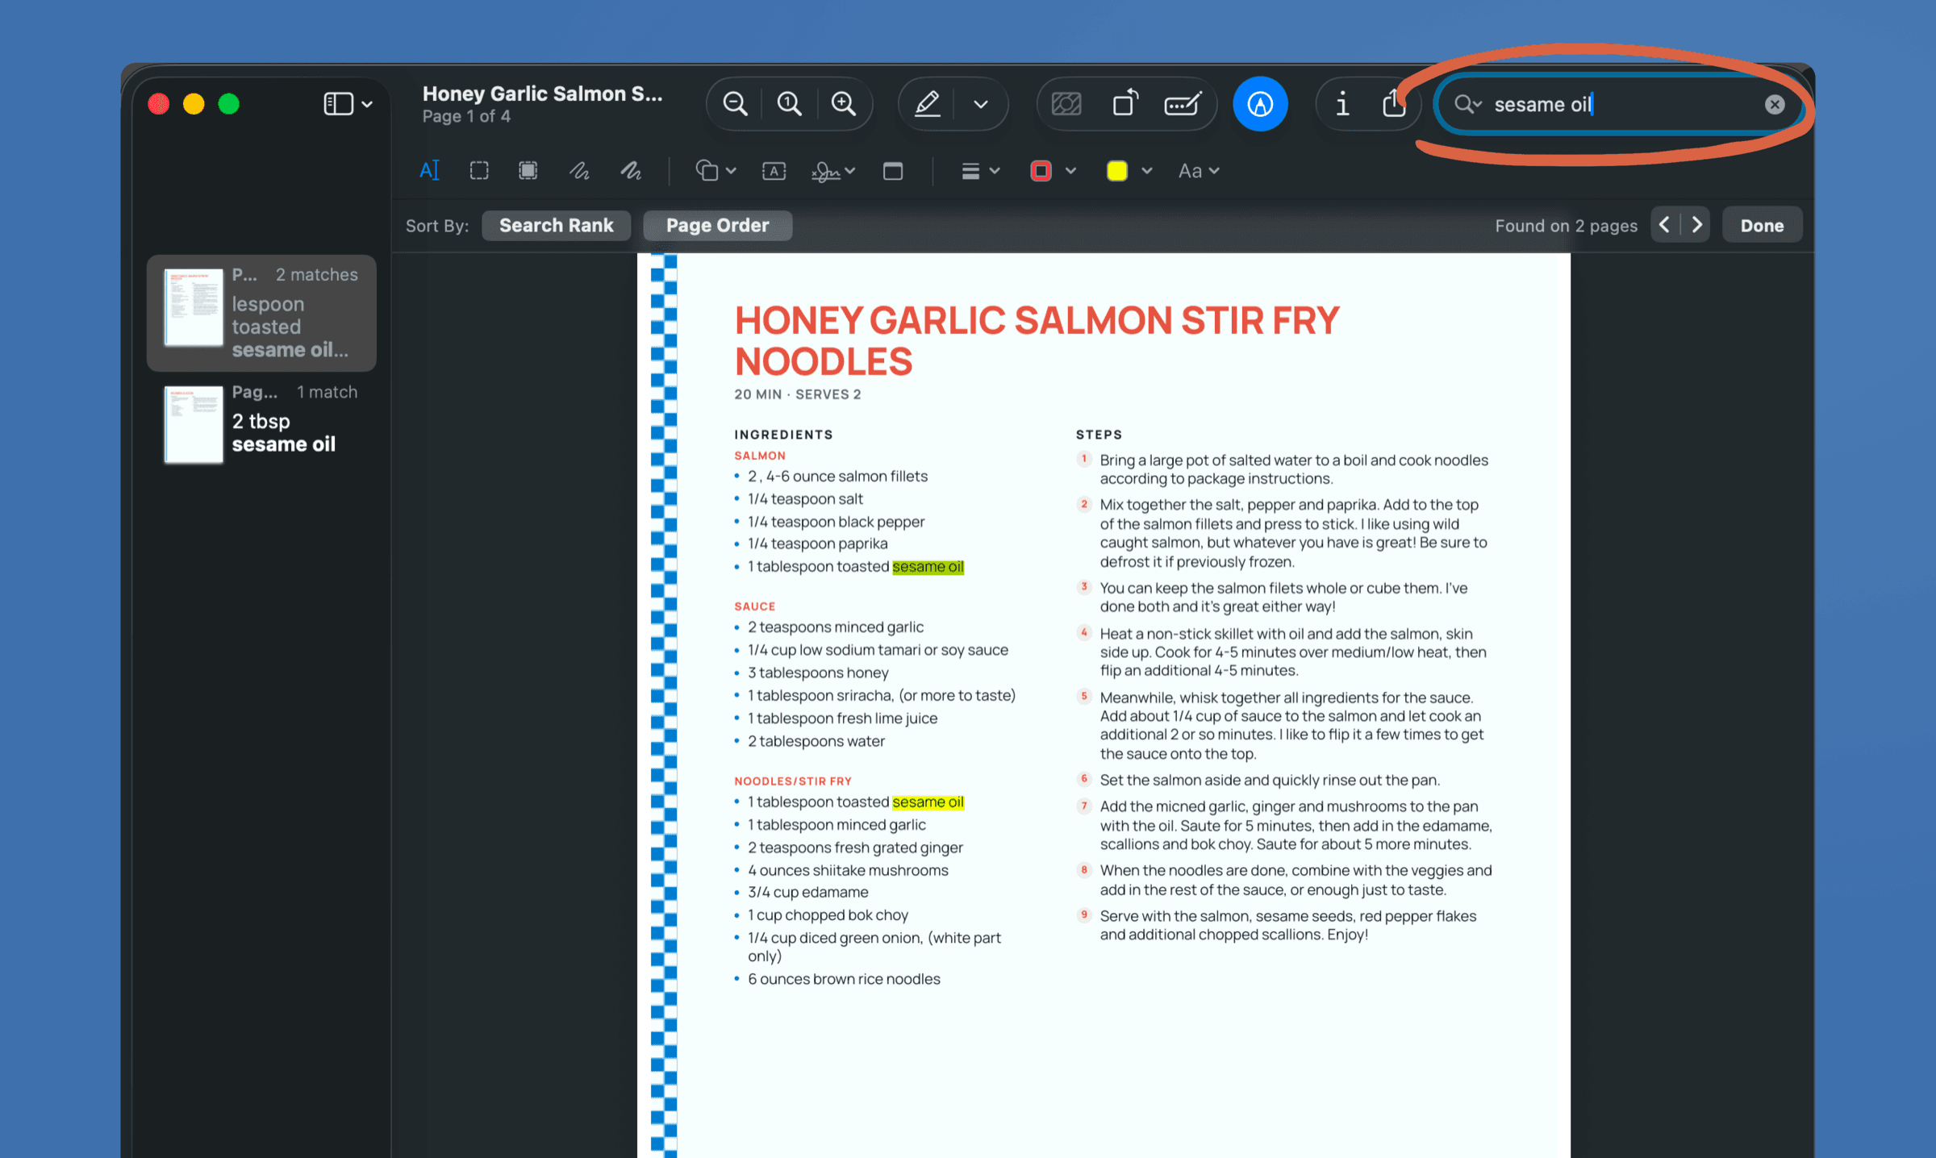Open the highlight color options chevron
This screenshot has height=1158, width=1936.
[x=981, y=105]
